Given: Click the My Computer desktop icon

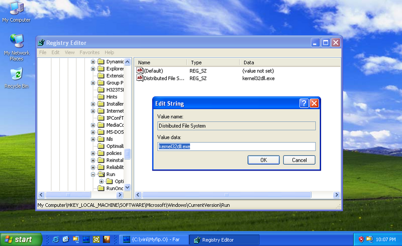Looking at the screenshot, I should coord(17,12).
